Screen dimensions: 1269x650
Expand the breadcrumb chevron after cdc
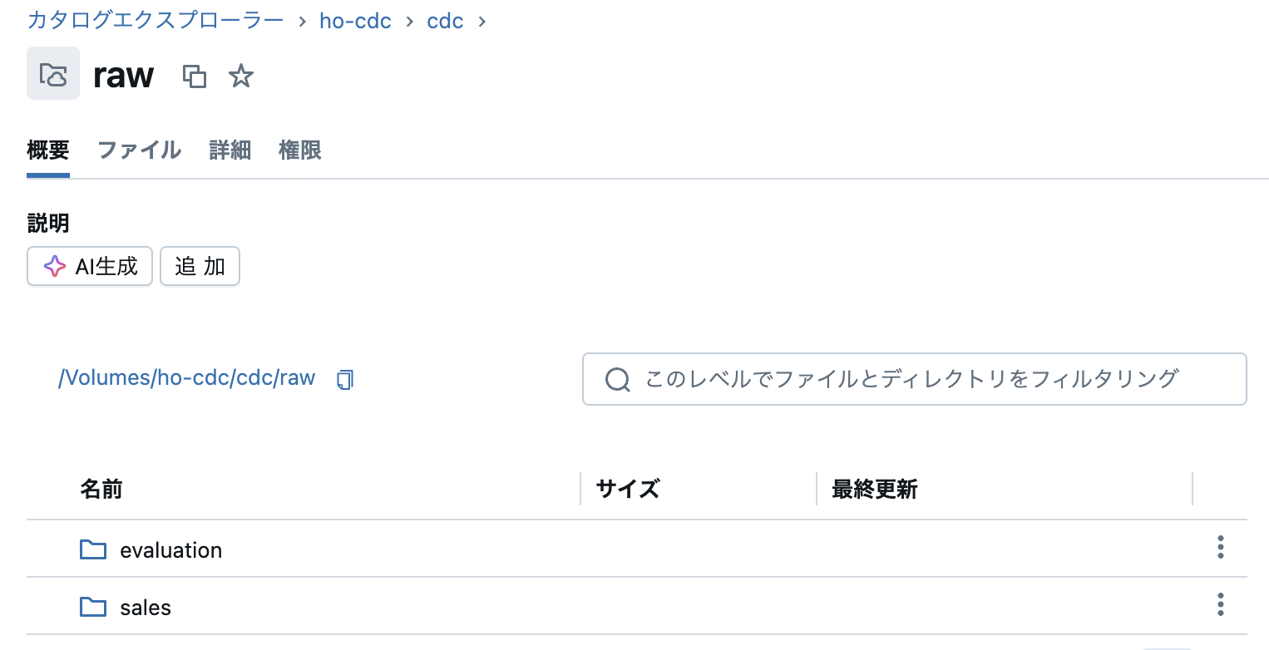[x=481, y=22]
